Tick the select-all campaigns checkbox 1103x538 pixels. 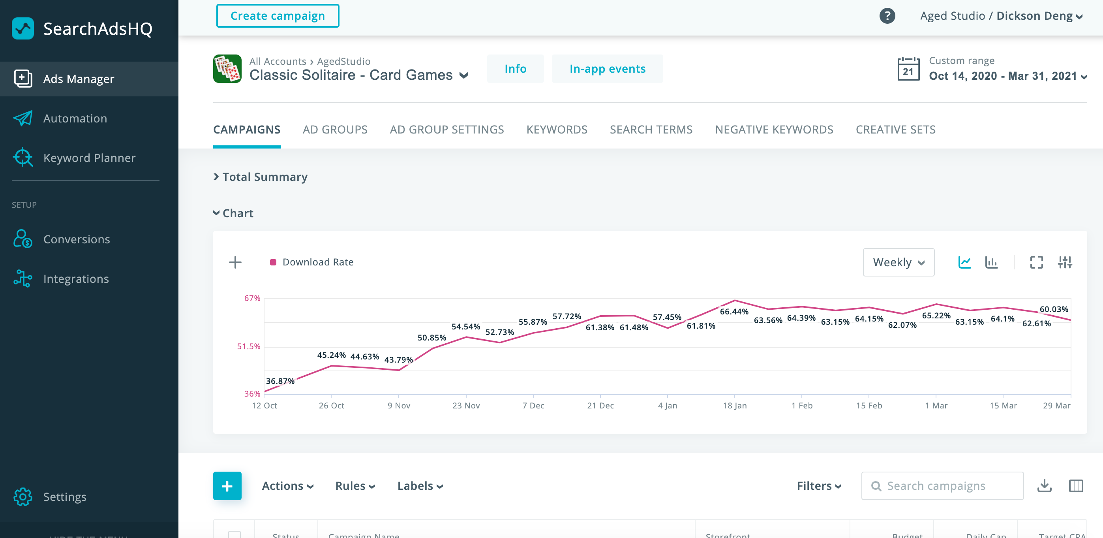point(234,534)
